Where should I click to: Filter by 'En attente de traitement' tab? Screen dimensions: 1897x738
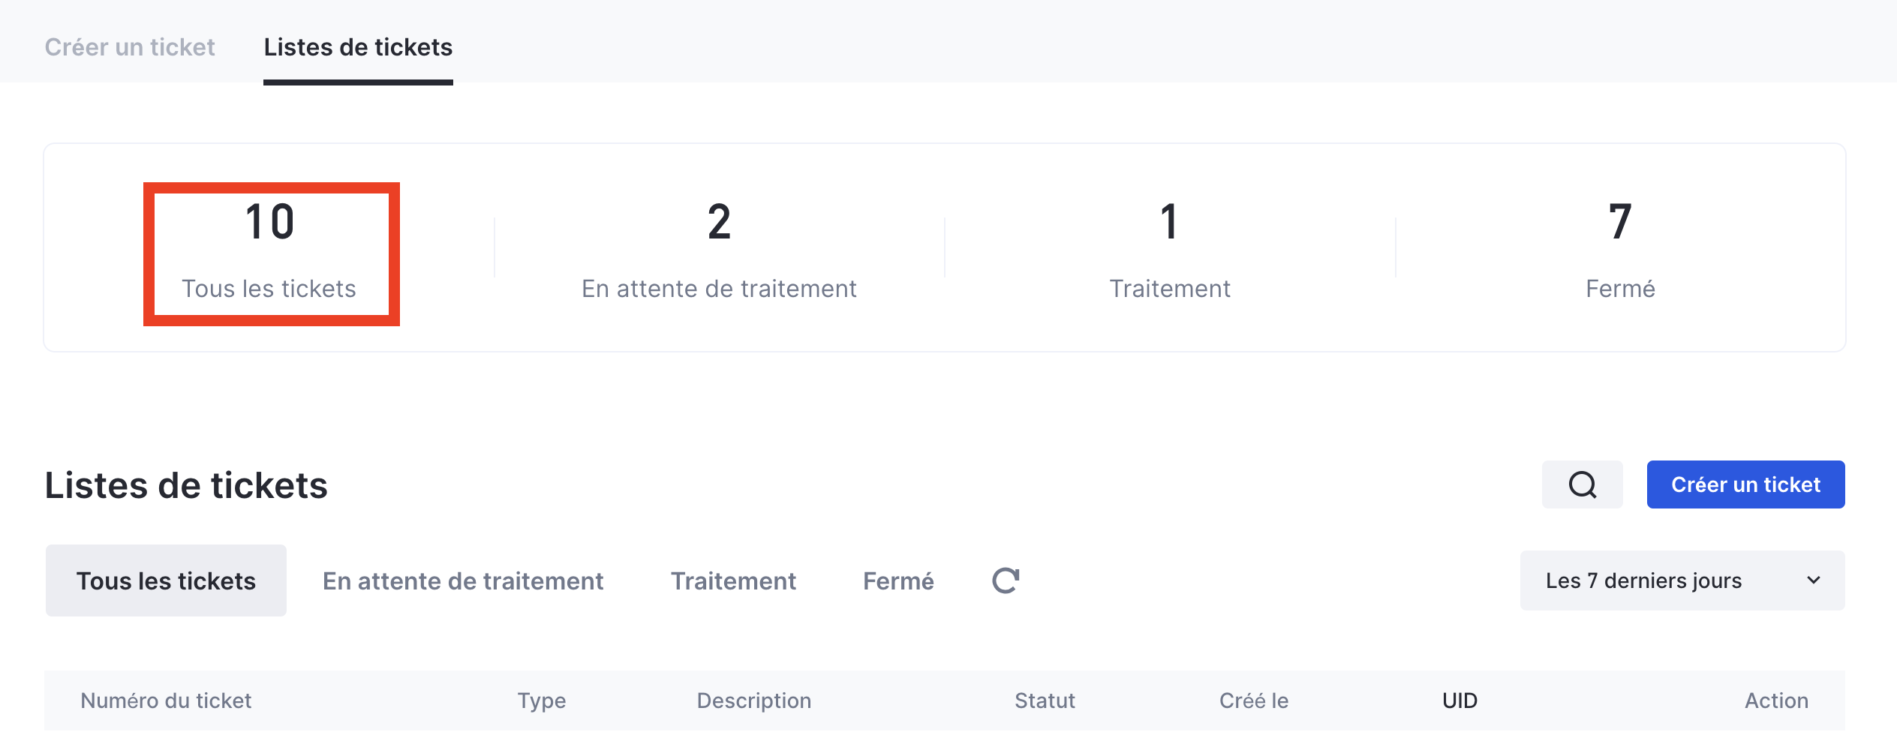(x=463, y=580)
